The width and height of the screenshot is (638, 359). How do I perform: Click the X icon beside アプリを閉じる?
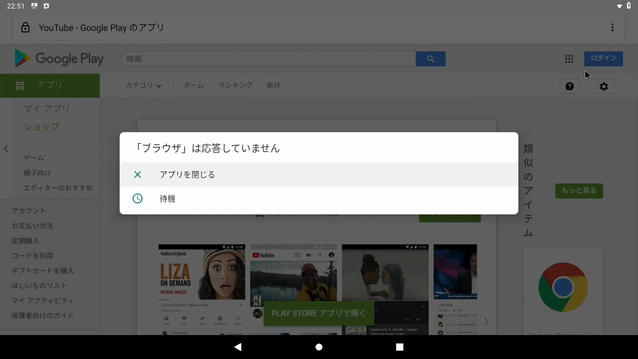pos(138,174)
